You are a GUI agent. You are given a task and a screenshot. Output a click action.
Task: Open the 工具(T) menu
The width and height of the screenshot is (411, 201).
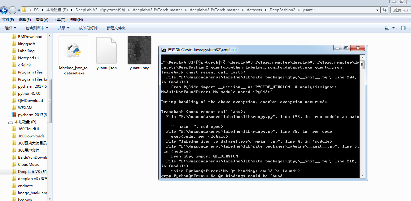[59, 20]
